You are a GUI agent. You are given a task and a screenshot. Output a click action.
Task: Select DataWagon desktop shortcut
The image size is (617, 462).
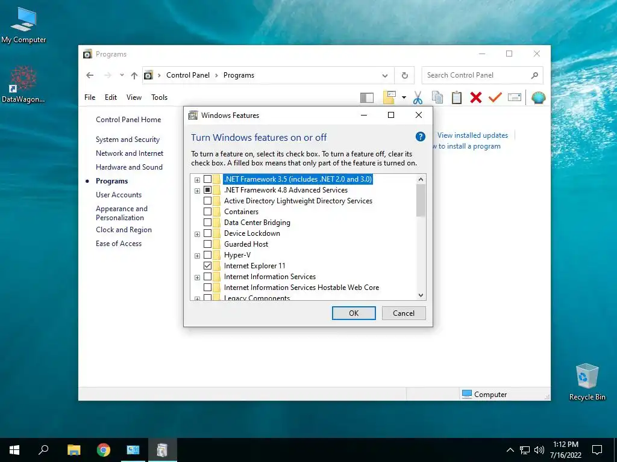(23, 84)
